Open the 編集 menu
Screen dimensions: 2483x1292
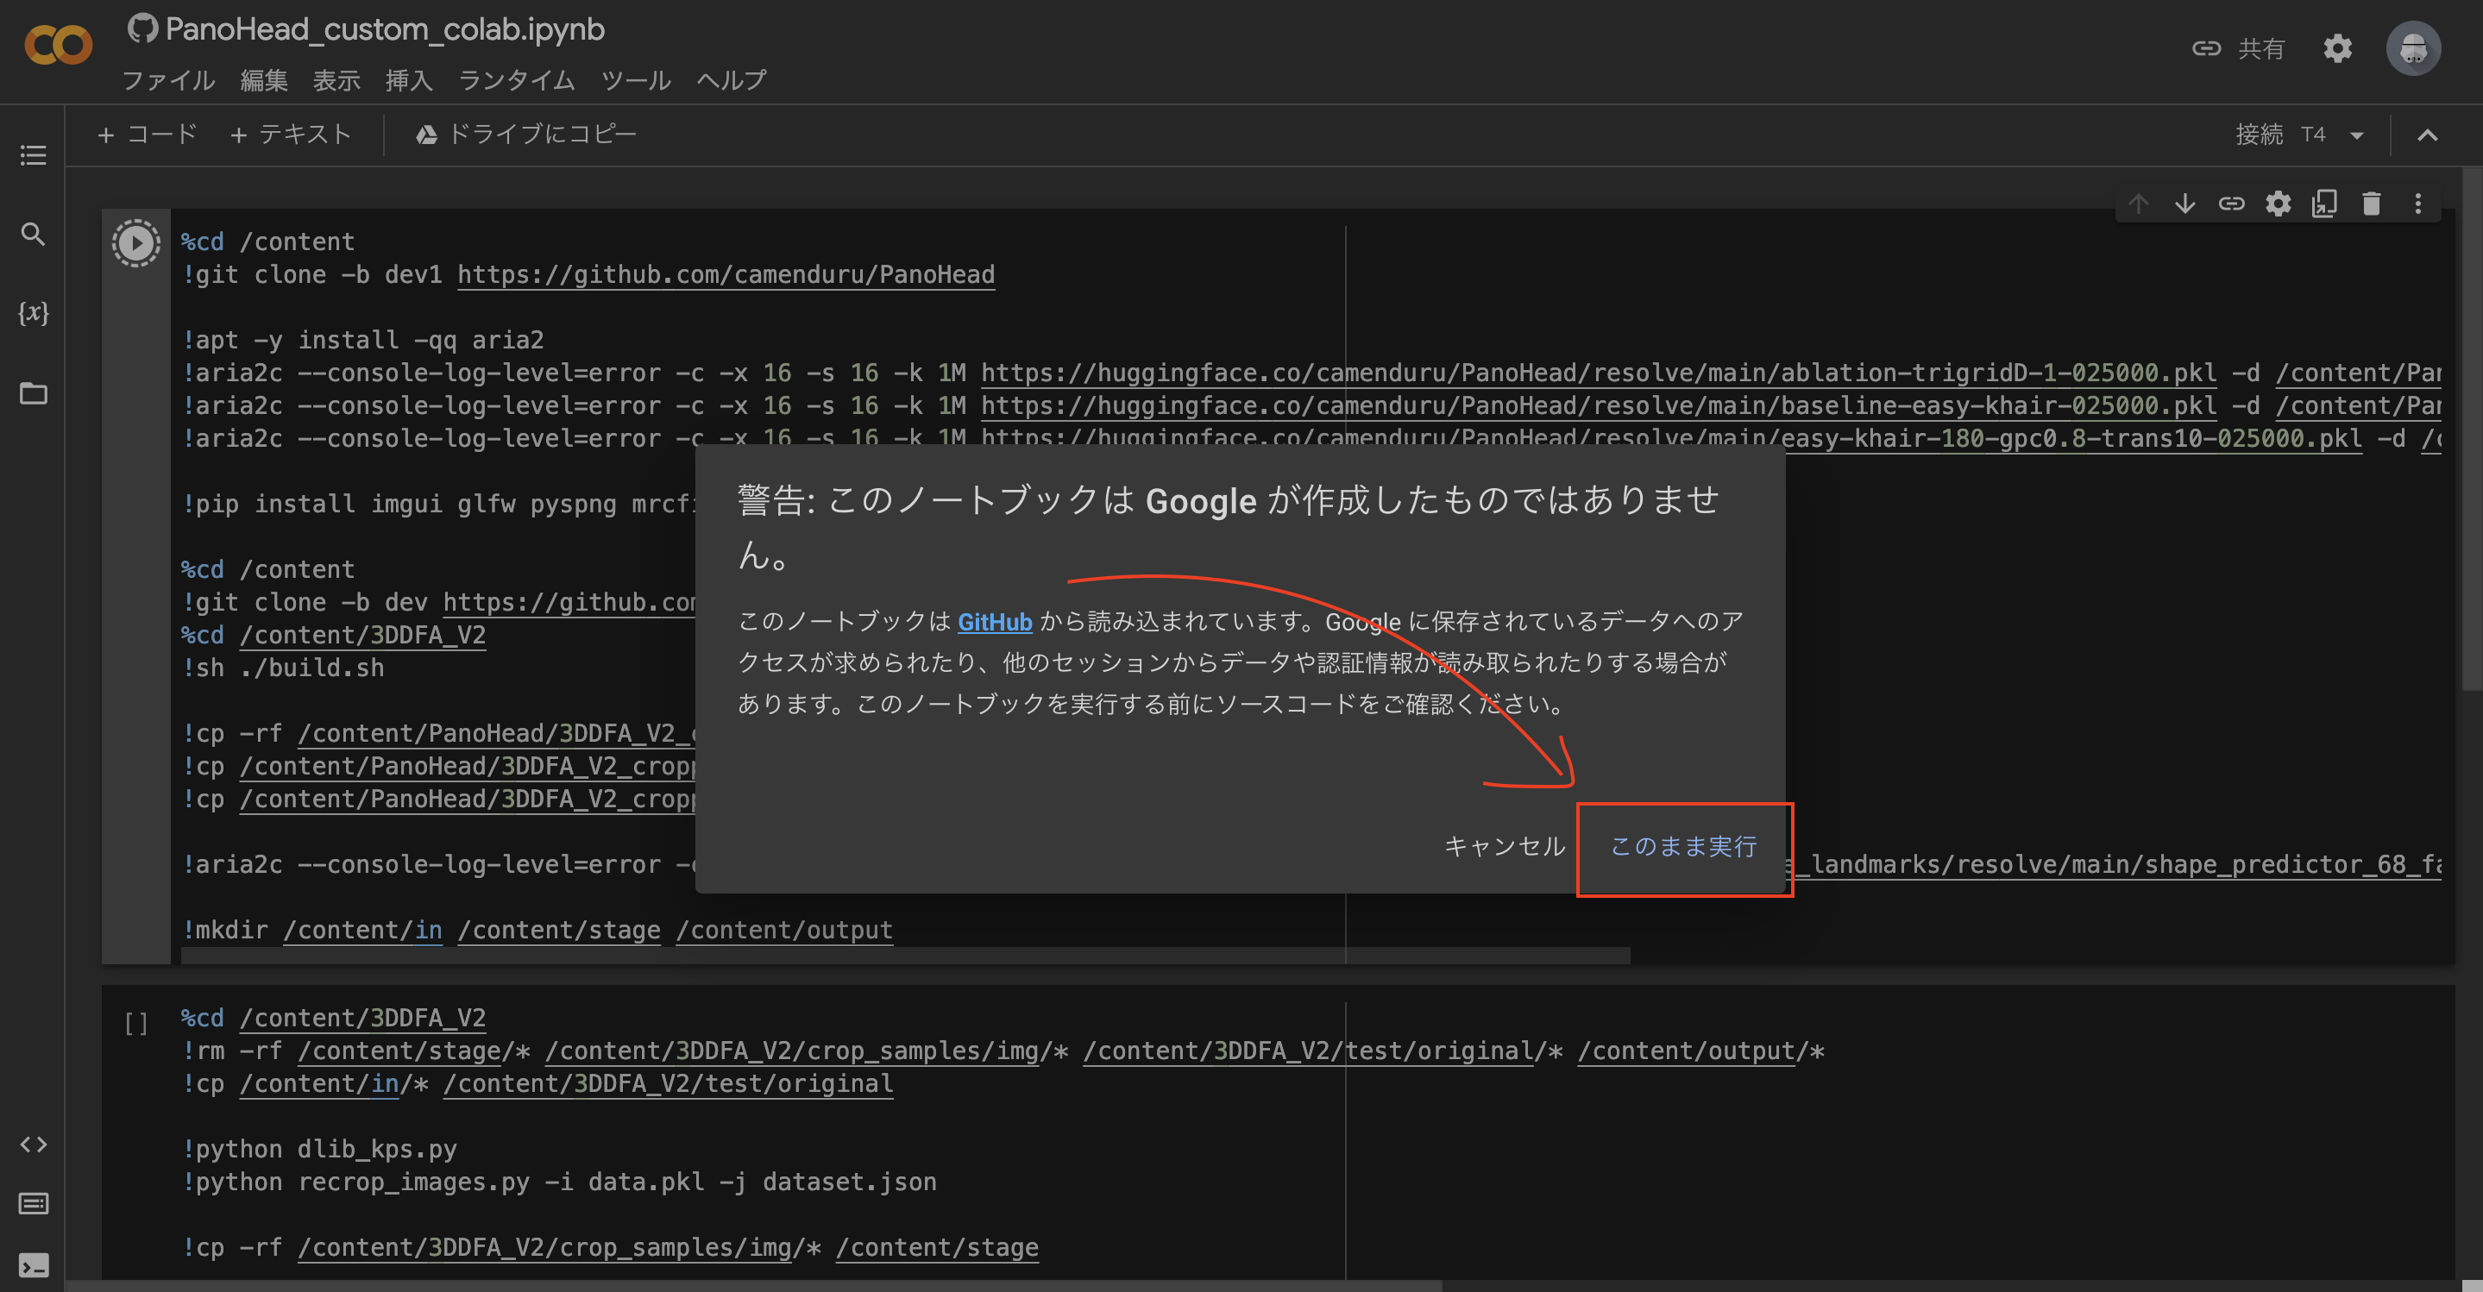click(x=264, y=80)
